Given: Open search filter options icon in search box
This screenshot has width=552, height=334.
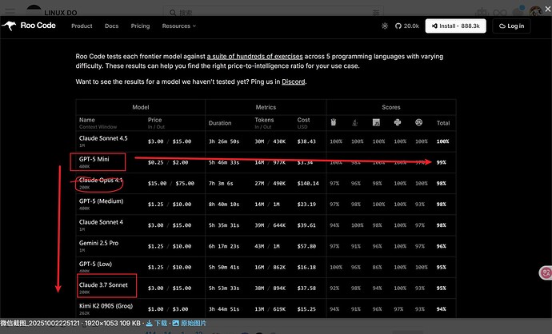Looking at the screenshot, I should 376,13.
